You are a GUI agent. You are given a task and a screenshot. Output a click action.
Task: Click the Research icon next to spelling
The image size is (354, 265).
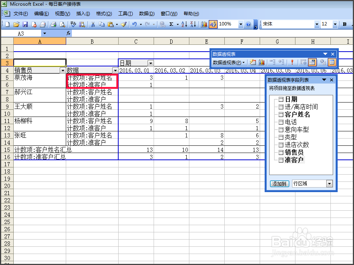click(x=82, y=24)
